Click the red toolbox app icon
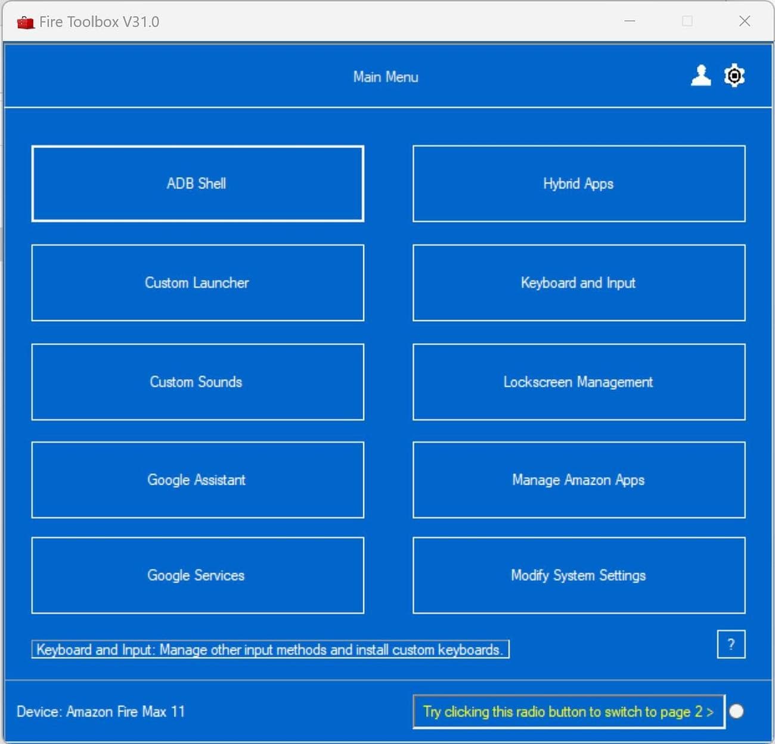 [x=25, y=22]
